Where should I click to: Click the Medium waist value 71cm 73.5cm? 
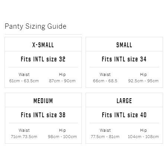point(24,137)
